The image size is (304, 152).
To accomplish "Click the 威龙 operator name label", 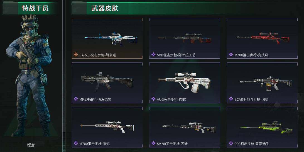I will pos(31,145).
